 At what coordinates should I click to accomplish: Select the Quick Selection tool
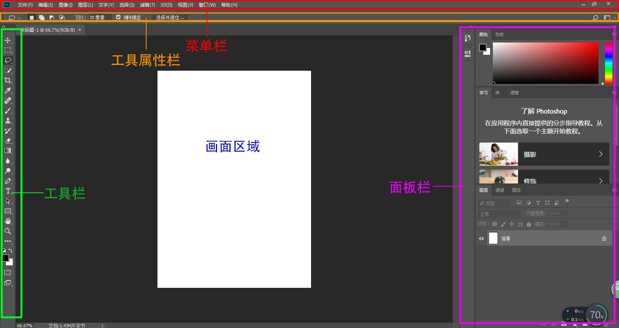pos(8,70)
